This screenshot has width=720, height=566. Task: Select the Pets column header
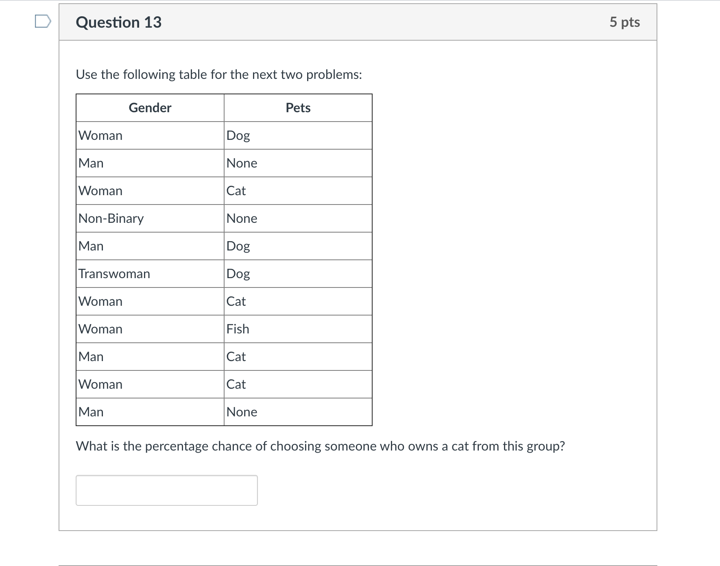pos(298,108)
